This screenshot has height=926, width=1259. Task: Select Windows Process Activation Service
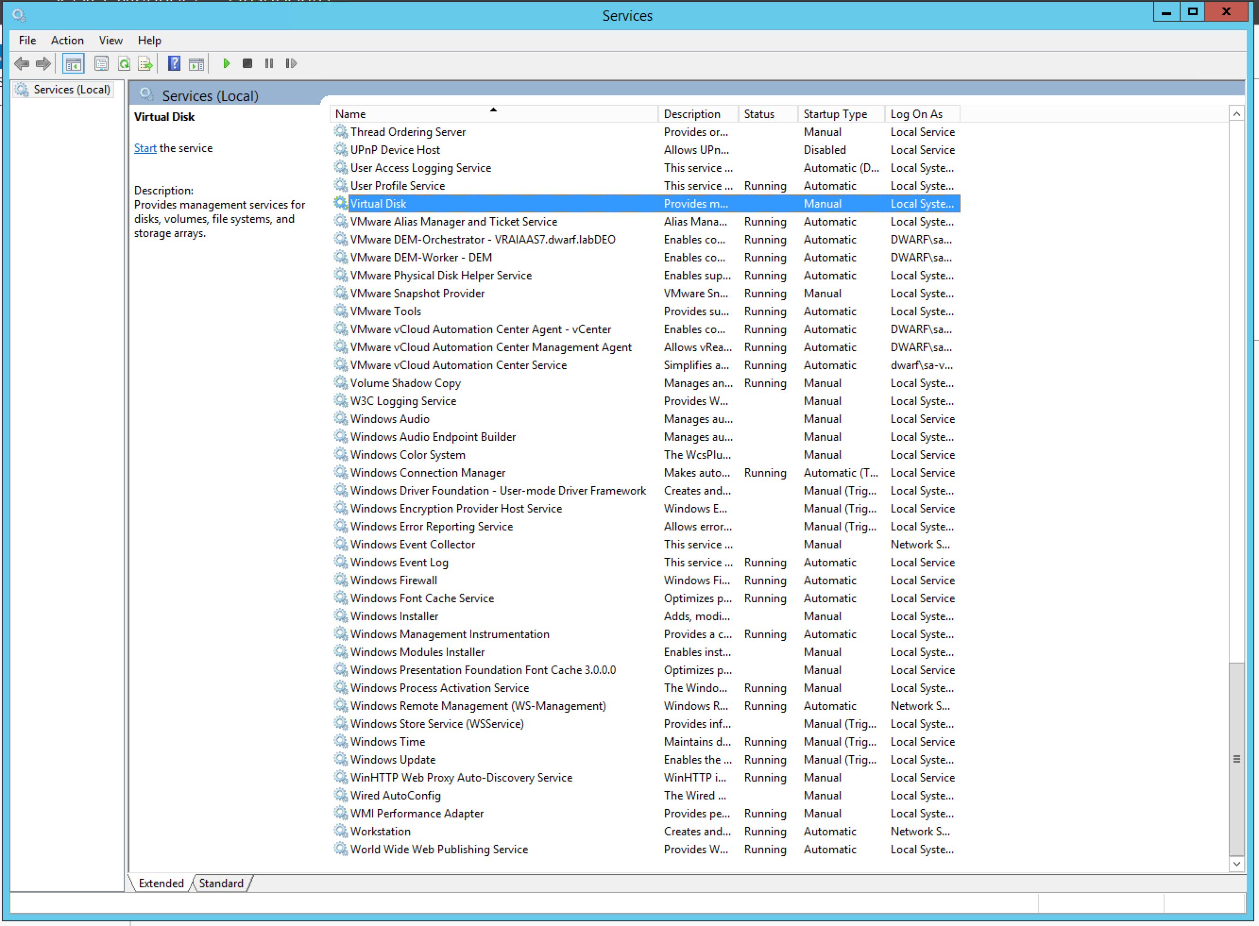[x=646, y=688]
